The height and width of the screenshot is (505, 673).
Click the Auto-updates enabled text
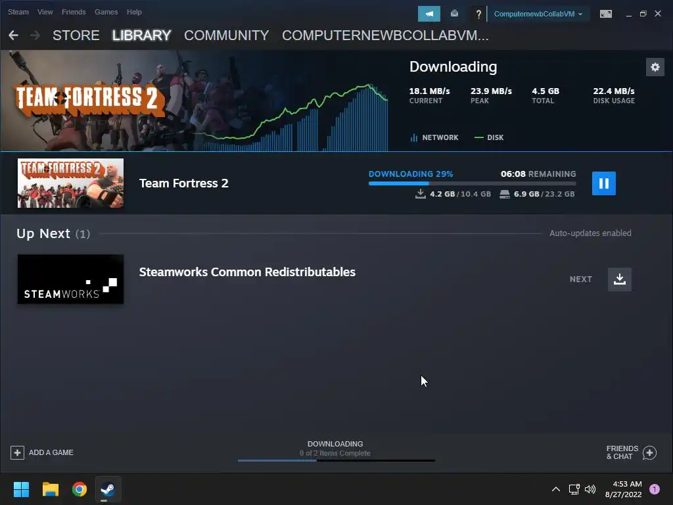coord(590,233)
